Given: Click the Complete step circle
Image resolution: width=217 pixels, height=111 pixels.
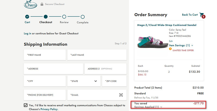Looking at the screenshot, I should [x=82, y=17].
